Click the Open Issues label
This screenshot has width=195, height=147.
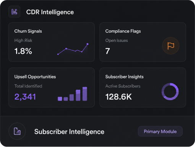tap(117, 40)
